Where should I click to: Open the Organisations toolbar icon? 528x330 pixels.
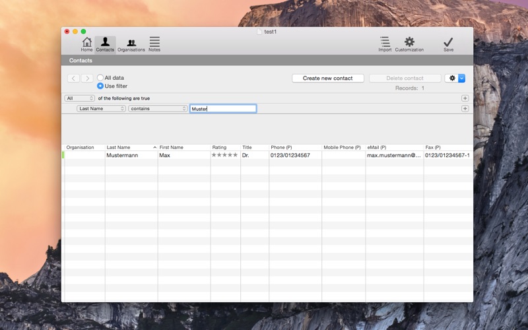[x=131, y=44]
